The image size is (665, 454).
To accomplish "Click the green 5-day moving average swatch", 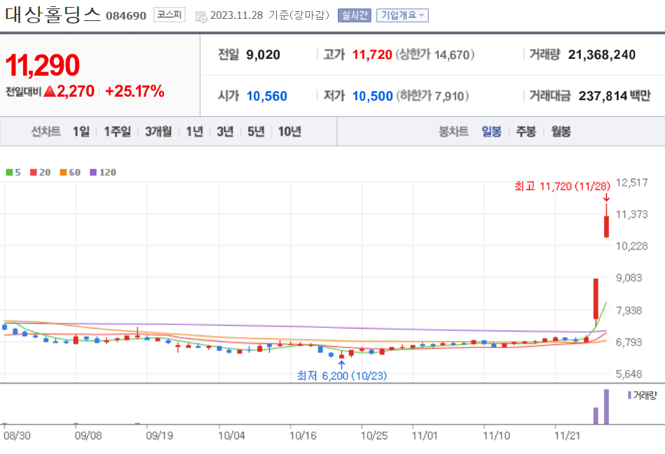I will (x=9, y=172).
